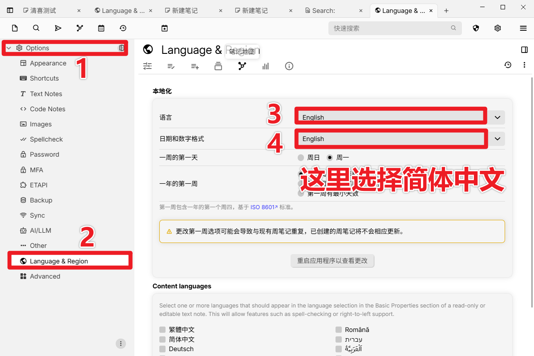Viewport: 534px width, 356px height.
Task: Open Jump to note arrow icon
Action: (58, 28)
